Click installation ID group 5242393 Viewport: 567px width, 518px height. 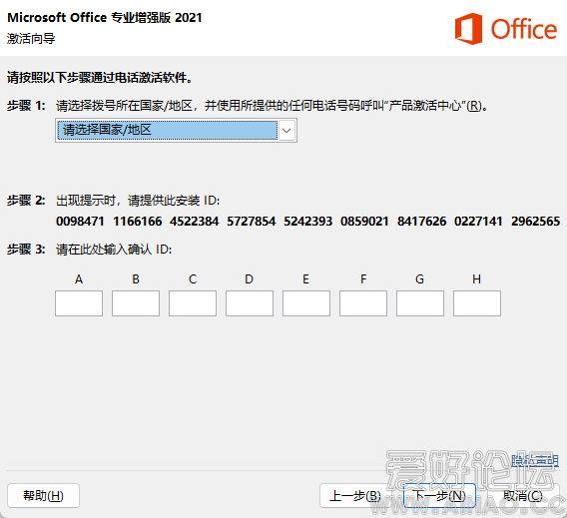(x=308, y=222)
